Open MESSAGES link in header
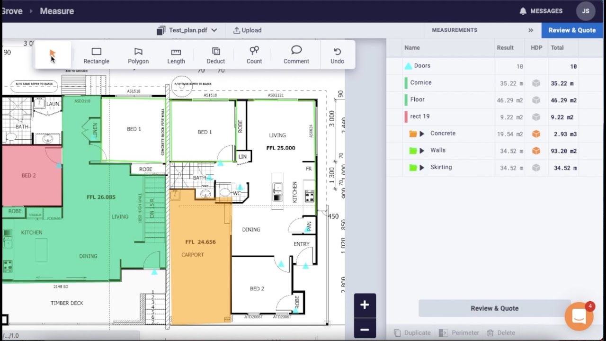 pyautogui.click(x=546, y=11)
